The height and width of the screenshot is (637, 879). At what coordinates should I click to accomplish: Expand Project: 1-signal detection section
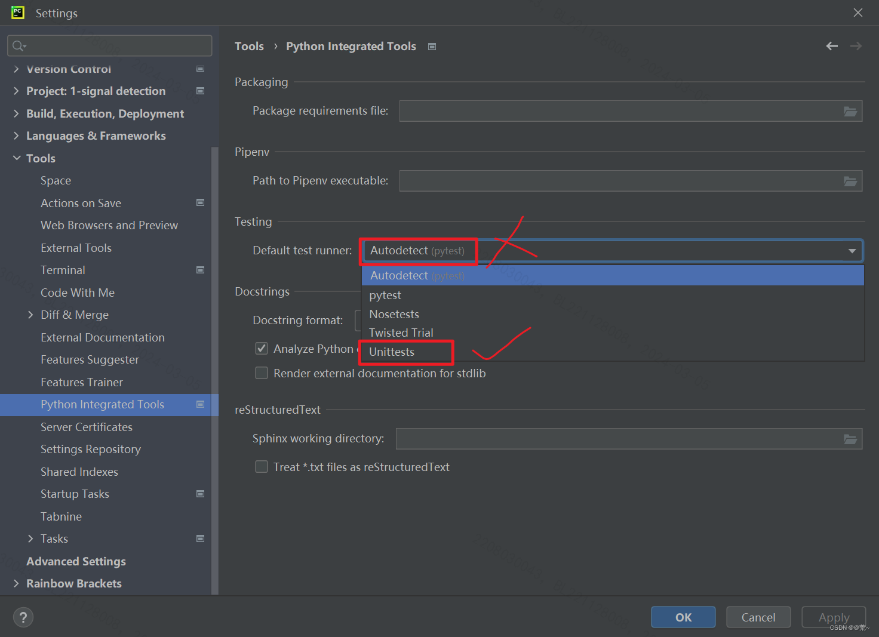[16, 91]
